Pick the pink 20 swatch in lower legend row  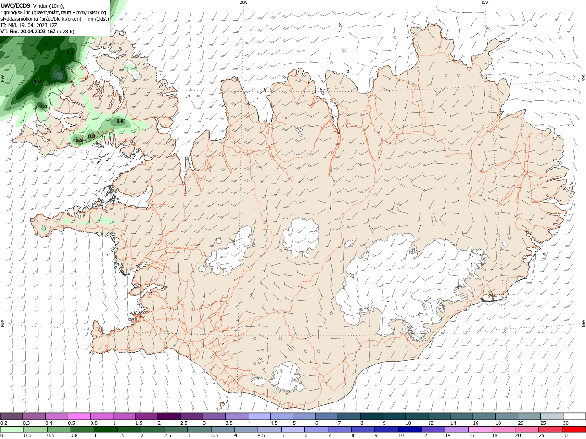coord(526,429)
